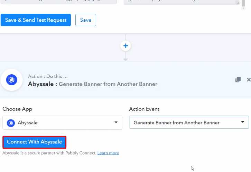251x172 pixels.
Task: Click the scrollbar down arrow at the top right
Action: pyautogui.click(x=243, y=8)
